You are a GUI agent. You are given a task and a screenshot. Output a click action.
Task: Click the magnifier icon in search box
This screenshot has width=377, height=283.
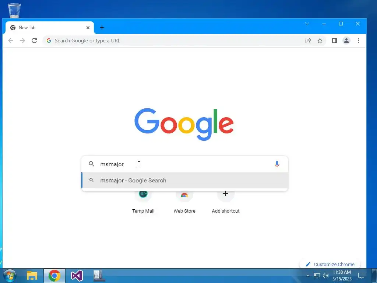(x=91, y=164)
